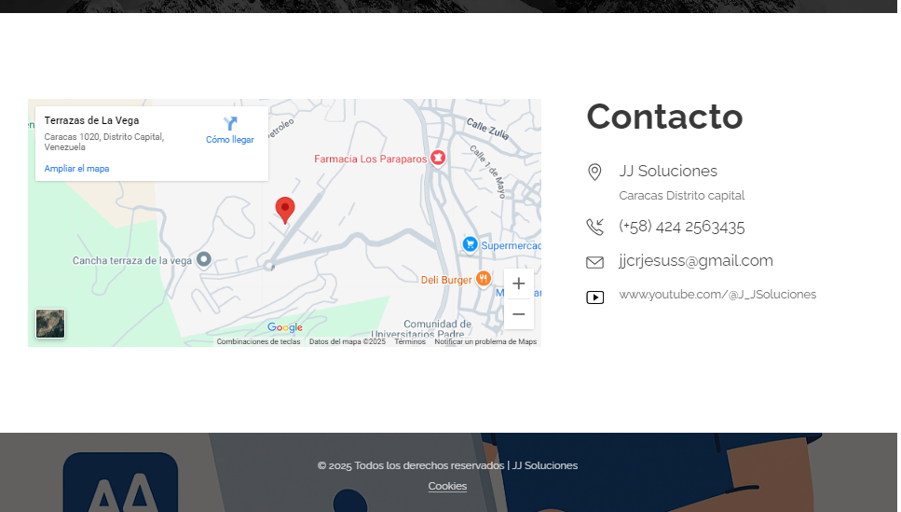
Task: Click the envelope email icon
Action: (594, 262)
